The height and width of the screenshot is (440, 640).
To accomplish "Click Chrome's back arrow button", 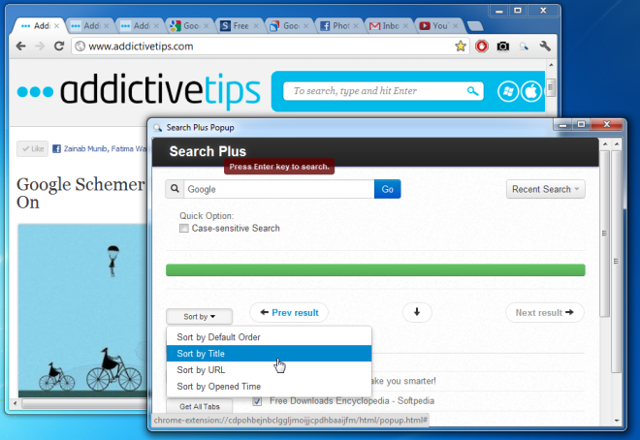I will 20,47.
